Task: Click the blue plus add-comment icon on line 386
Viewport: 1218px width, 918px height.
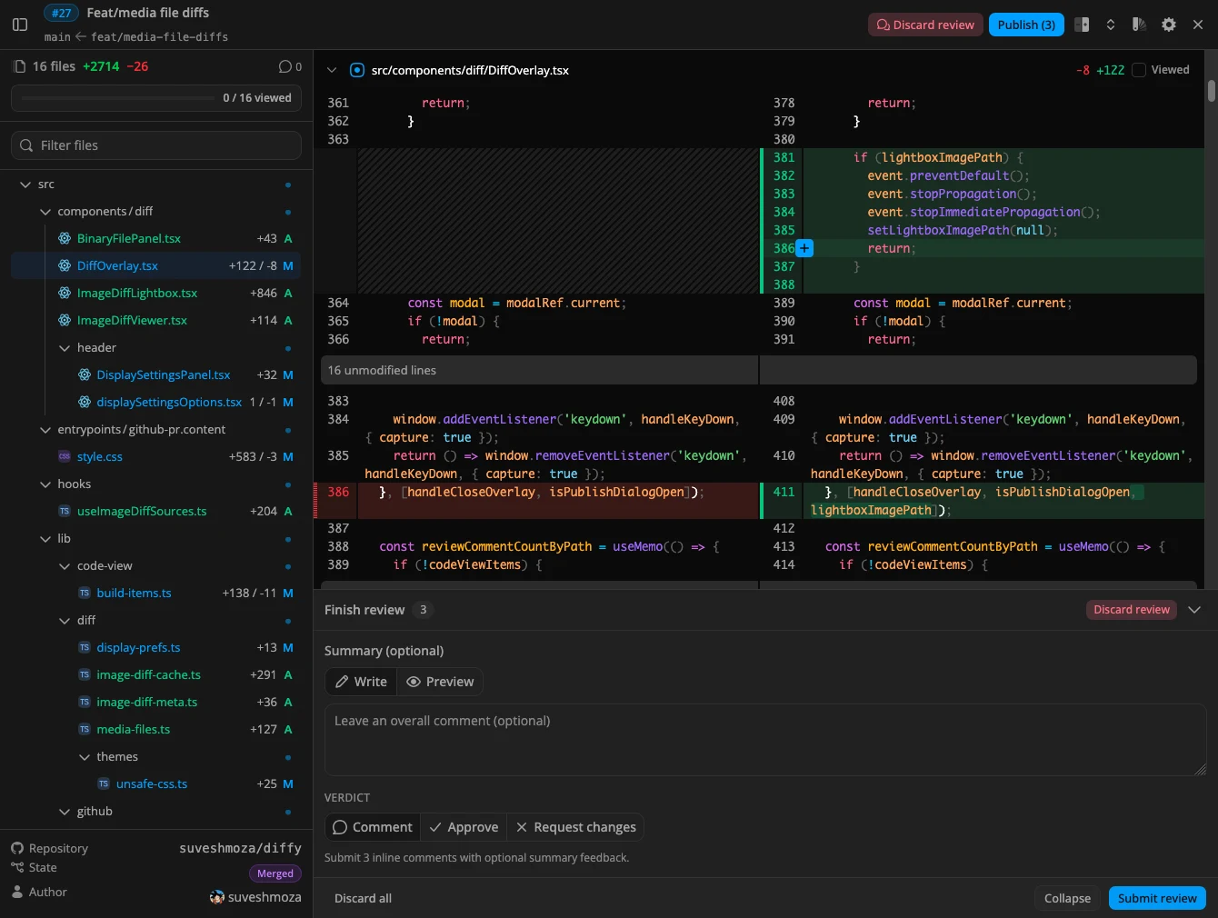Action: 804,248
